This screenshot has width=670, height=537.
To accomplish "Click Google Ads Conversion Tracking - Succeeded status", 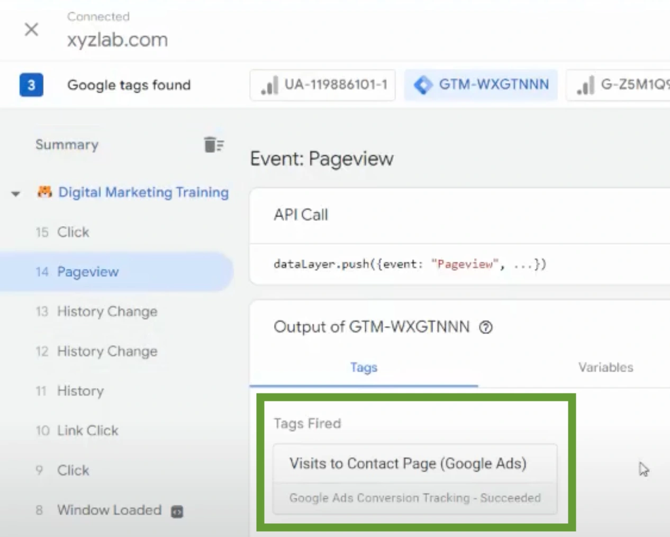I will click(415, 498).
